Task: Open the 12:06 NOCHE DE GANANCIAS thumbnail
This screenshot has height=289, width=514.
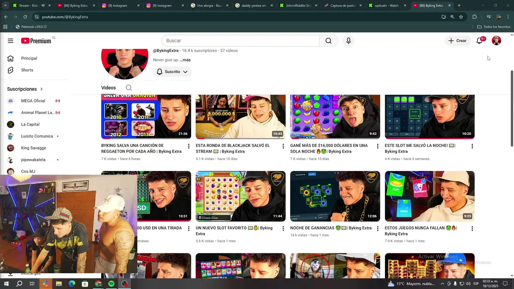Action: coord(335,196)
